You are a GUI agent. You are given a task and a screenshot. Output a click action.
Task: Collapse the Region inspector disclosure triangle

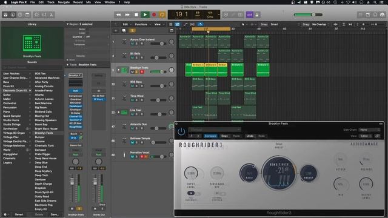(x=67, y=24)
